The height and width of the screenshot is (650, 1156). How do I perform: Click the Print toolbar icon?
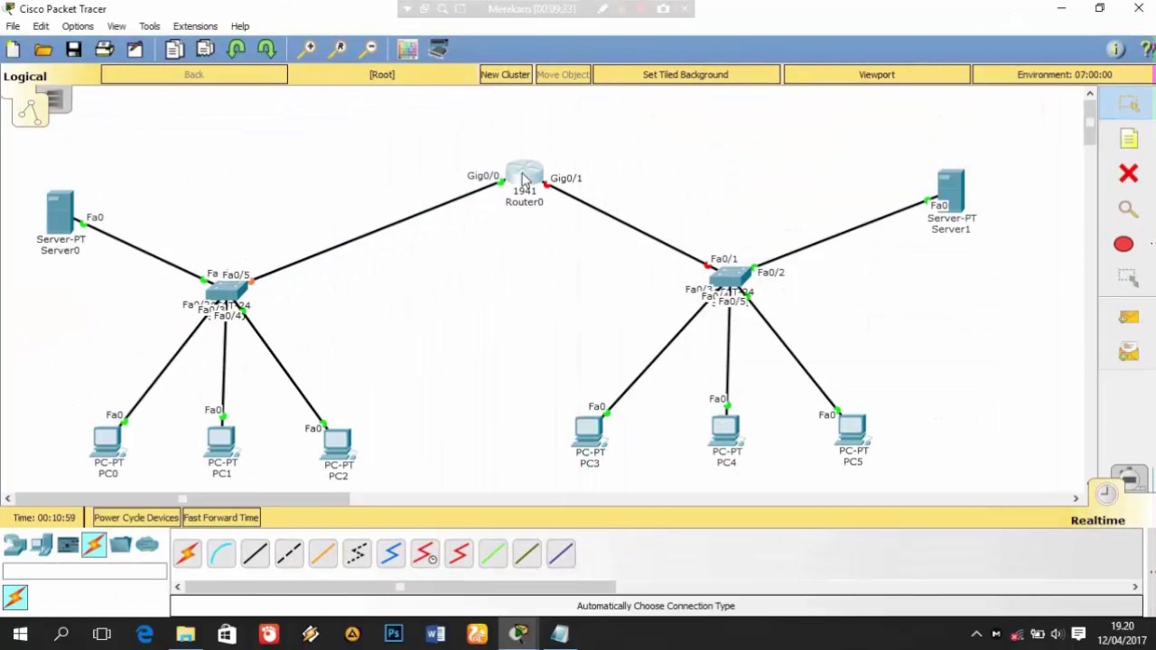tap(105, 50)
